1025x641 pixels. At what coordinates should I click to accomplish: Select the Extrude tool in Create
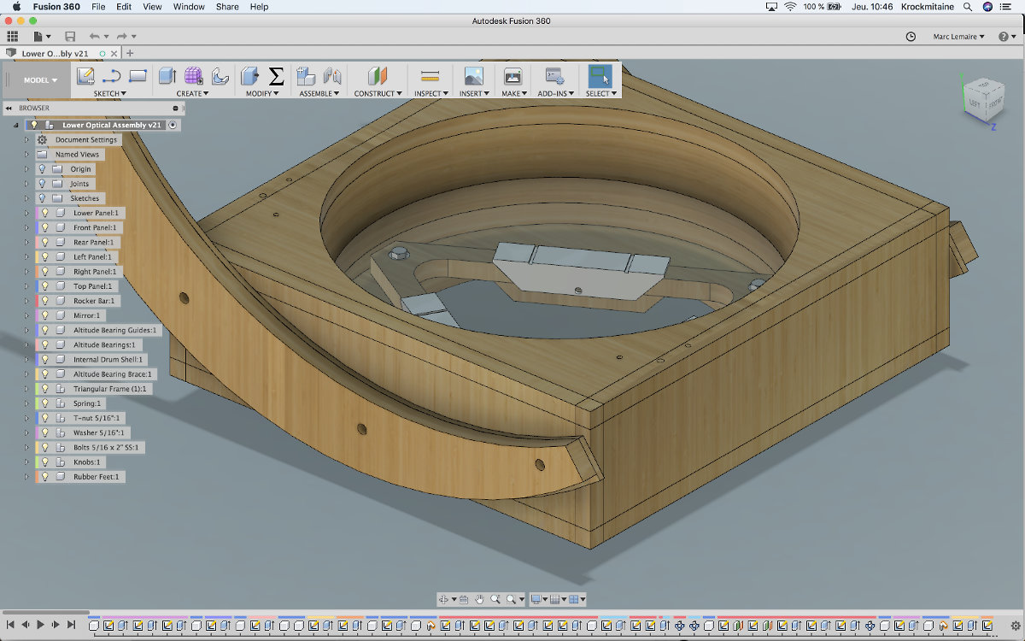click(167, 76)
